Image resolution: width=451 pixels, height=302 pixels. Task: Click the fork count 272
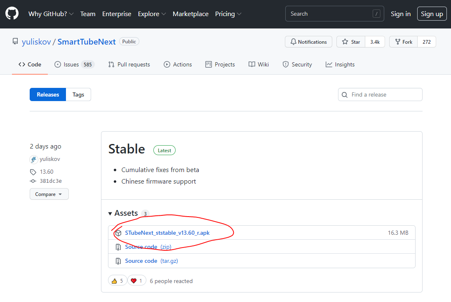click(427, 42)
